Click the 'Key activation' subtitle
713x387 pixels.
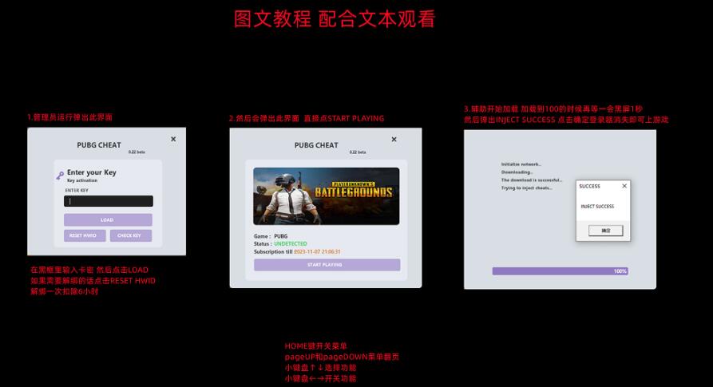82,180
